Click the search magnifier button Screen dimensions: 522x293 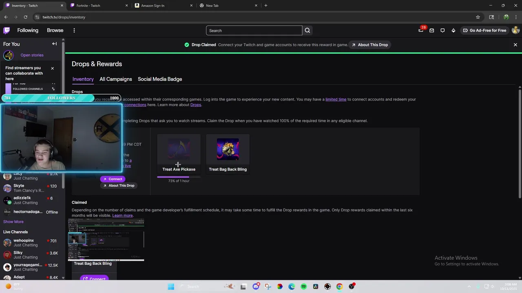click(307, 31)
